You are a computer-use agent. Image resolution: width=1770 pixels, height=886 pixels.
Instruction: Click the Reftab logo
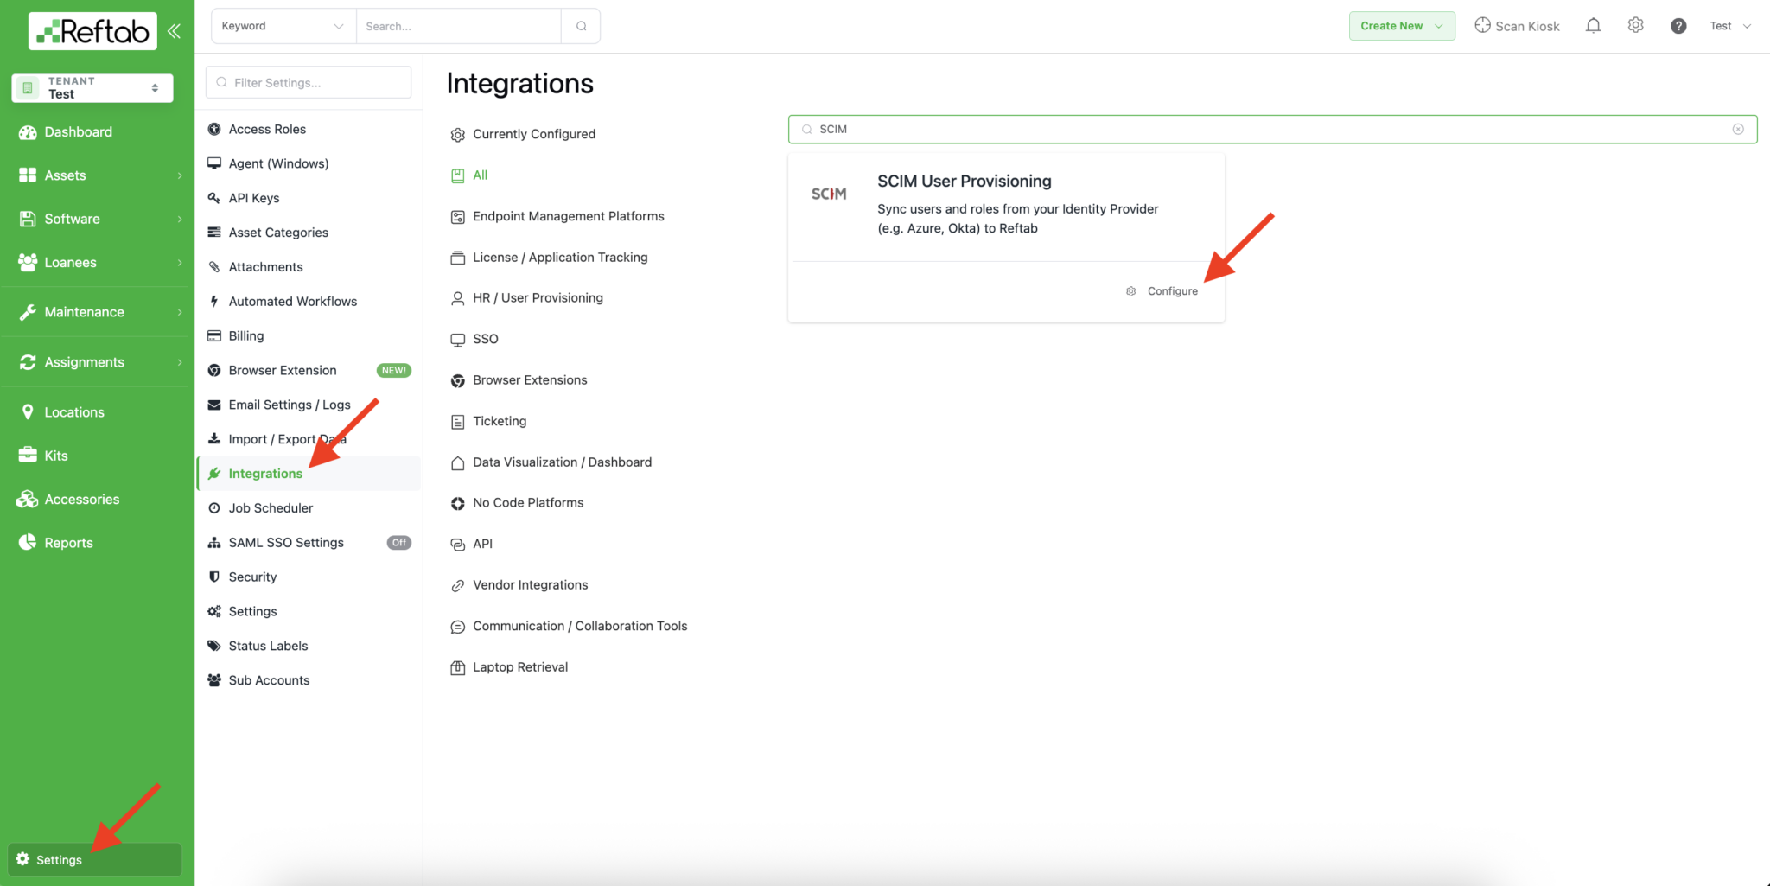[92, 31]
